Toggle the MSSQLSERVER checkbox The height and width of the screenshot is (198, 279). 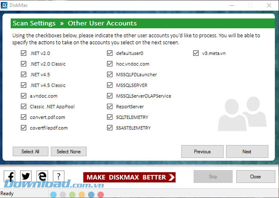click(x=109, y=85)
